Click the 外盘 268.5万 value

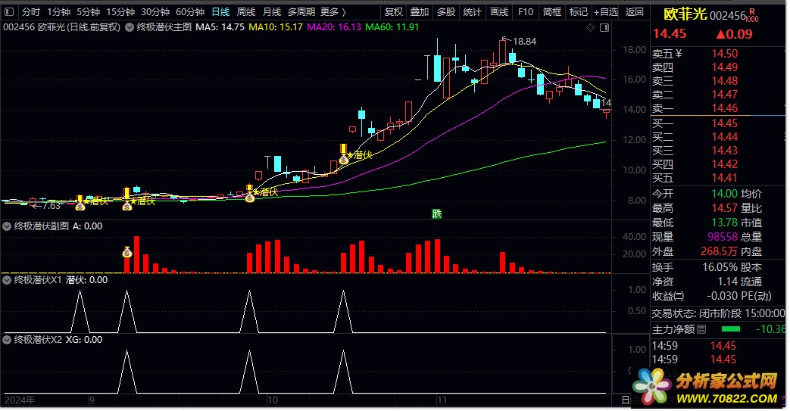point(719,251)
